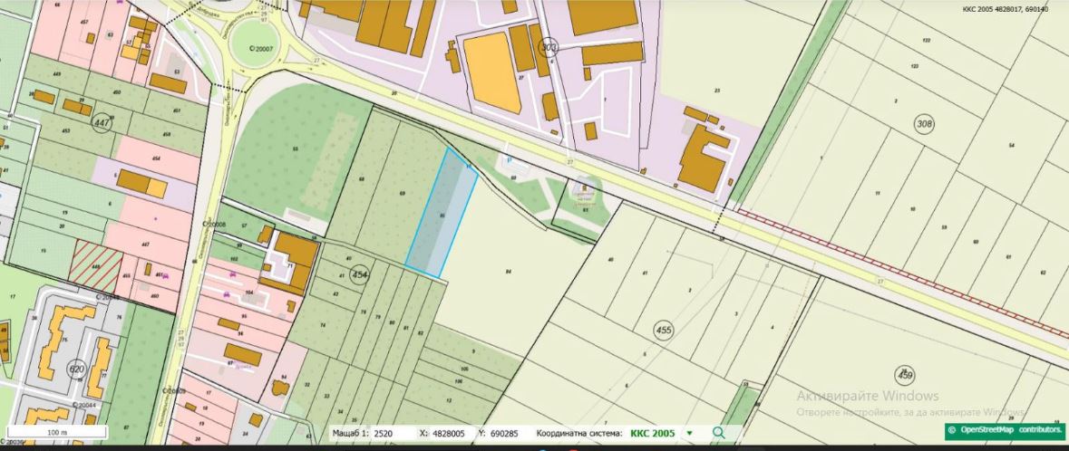Click the Y coordinate field 690285
This screenshot has width=1069, height=451.
point(505,434)
